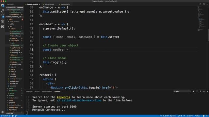This screenshot has height=117, width=209.
Task: Open the terminal selector dropdown
Action: point(182,91)
